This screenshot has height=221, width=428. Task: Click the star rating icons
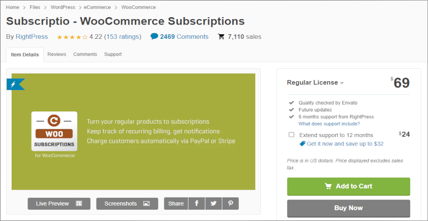[x=72, y=37]
